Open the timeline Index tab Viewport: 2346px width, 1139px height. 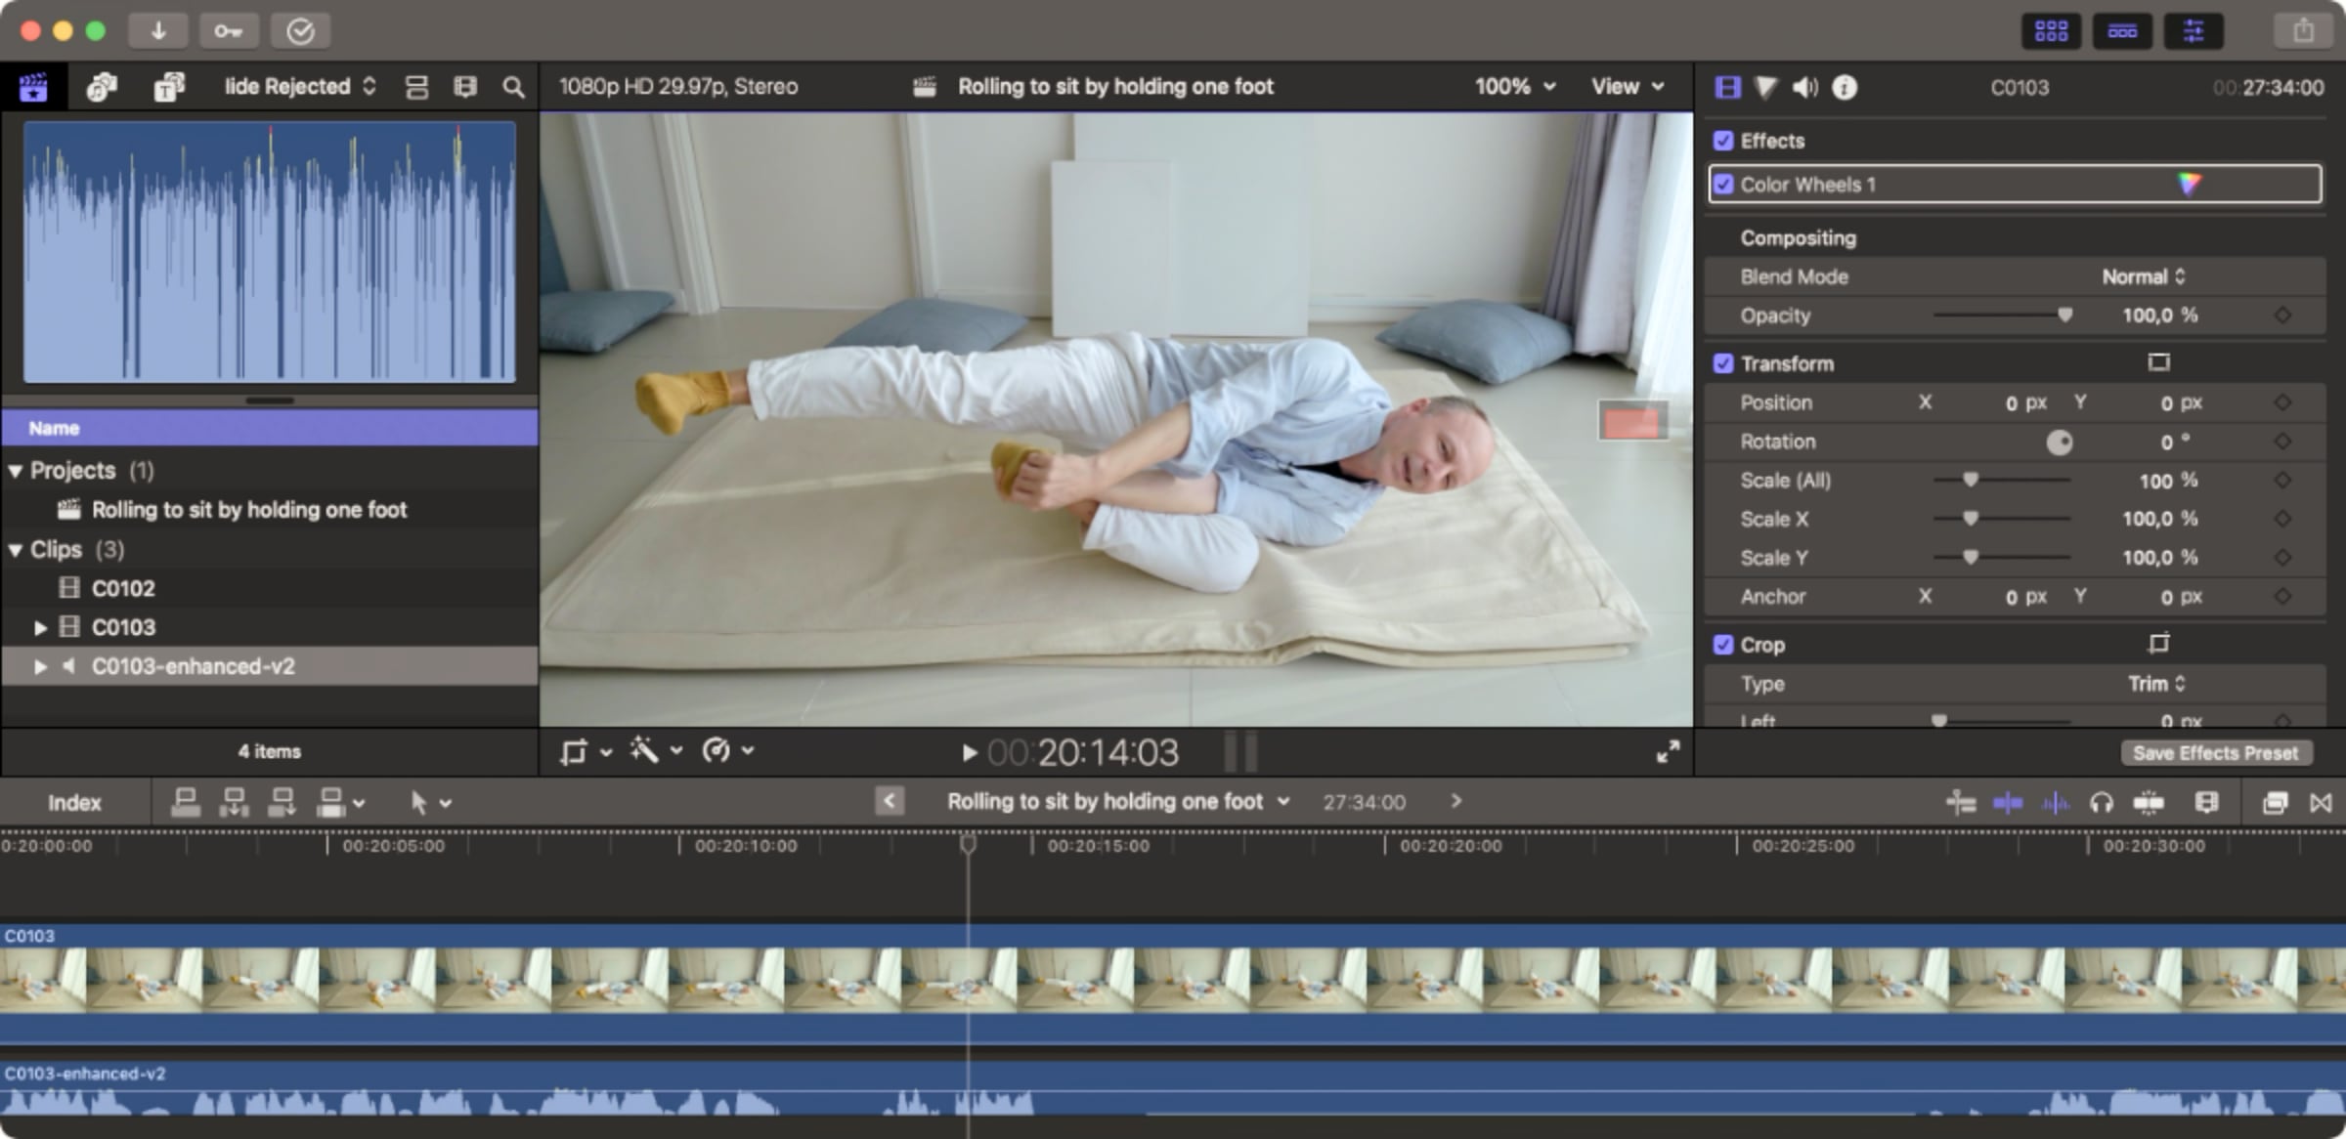tap(74, 803)
